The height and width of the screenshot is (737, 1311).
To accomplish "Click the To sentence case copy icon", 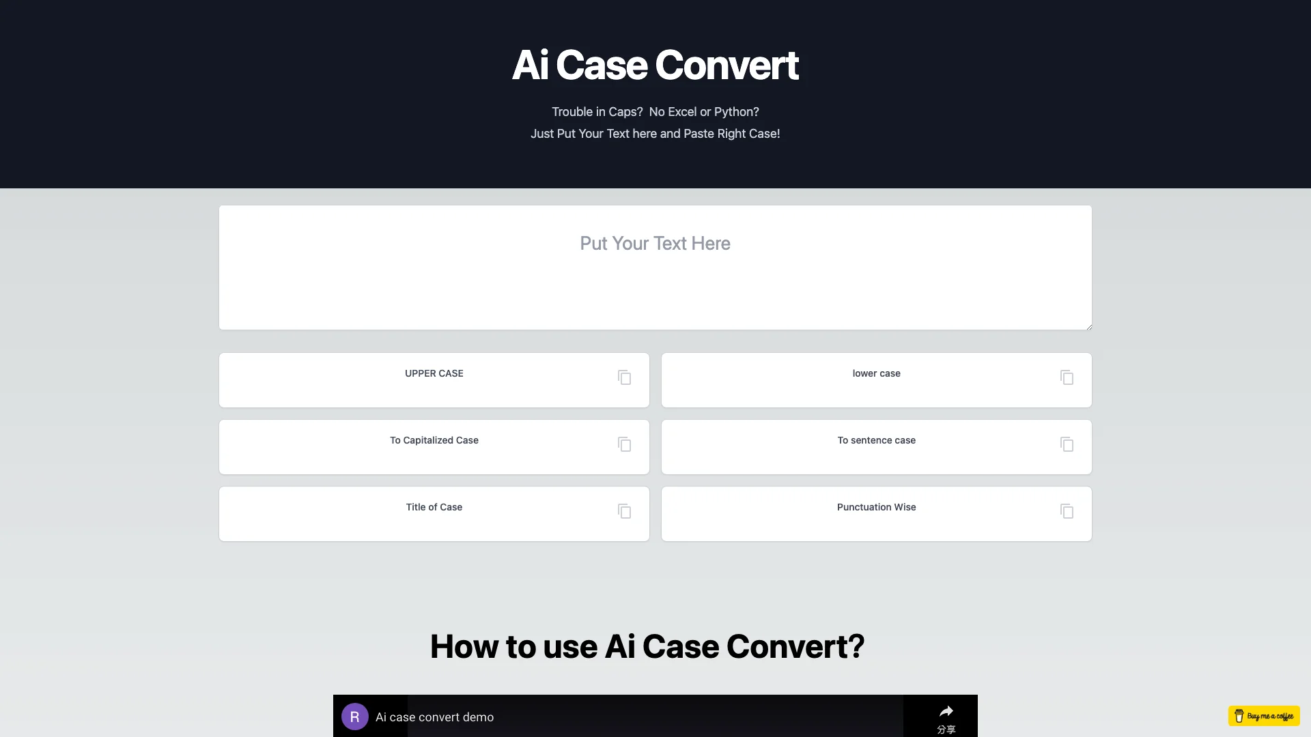I will tap(1067, 444).
